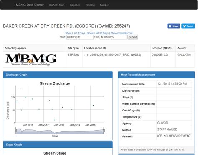This screenshot has height=155, width=198.
Task: Click the new data availability note
Action: (x=152, y=150)
